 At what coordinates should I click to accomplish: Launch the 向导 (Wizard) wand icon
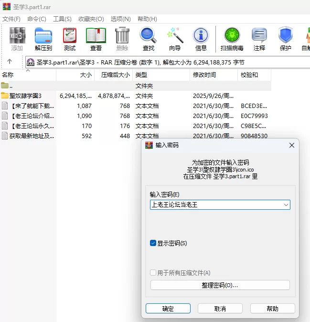click(x=175, y=35)
